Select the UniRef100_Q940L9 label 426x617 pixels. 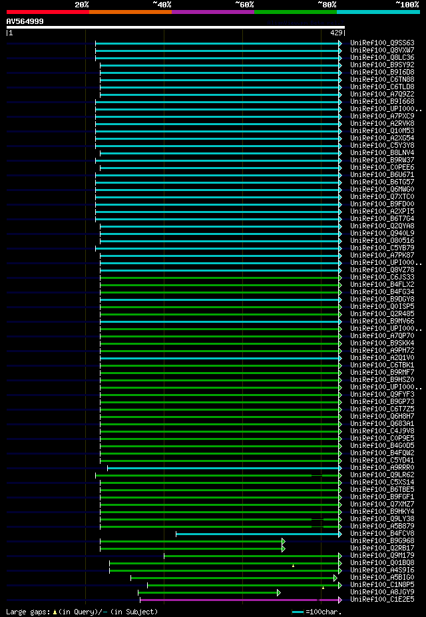[x=382, y=234]
